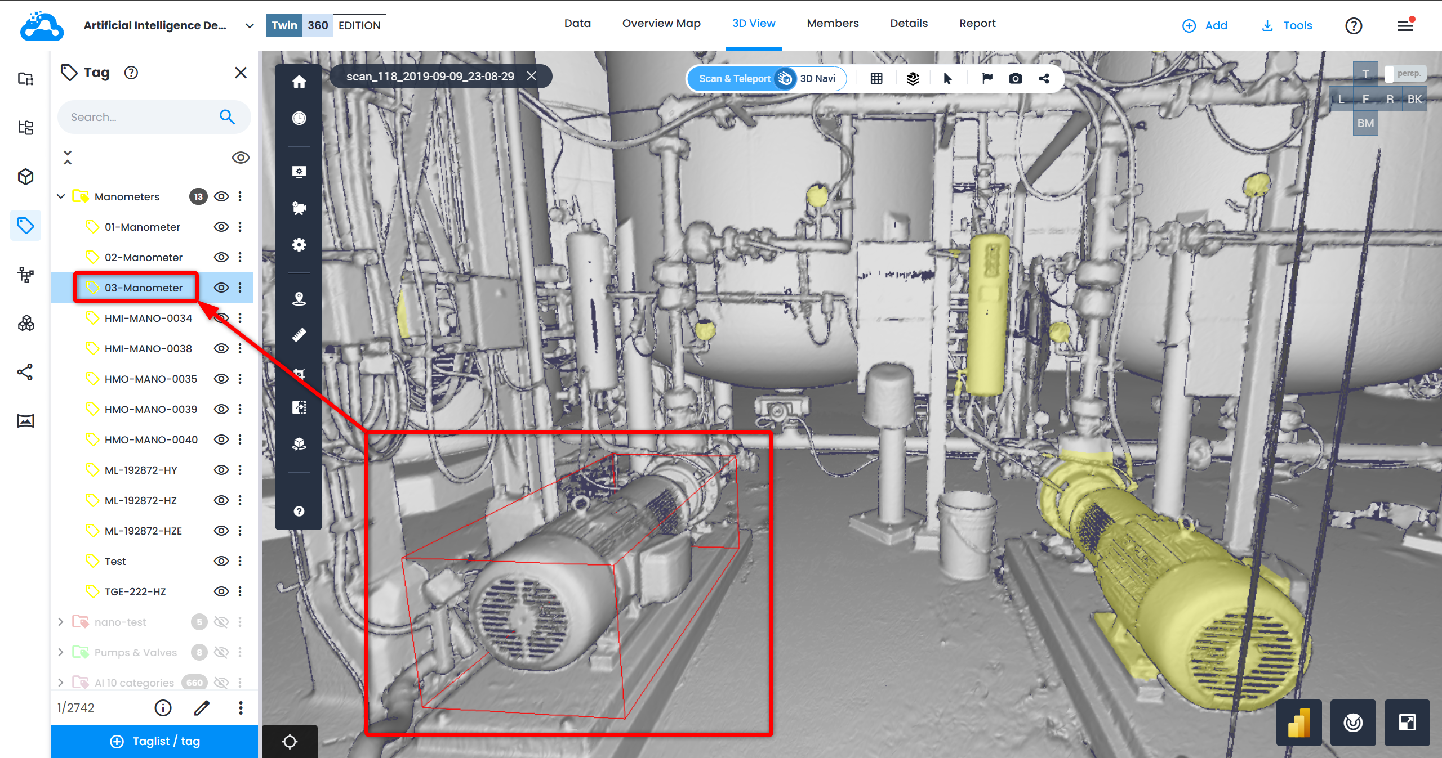Open the Report tab
1442x758 pixels.
[977, 24]
